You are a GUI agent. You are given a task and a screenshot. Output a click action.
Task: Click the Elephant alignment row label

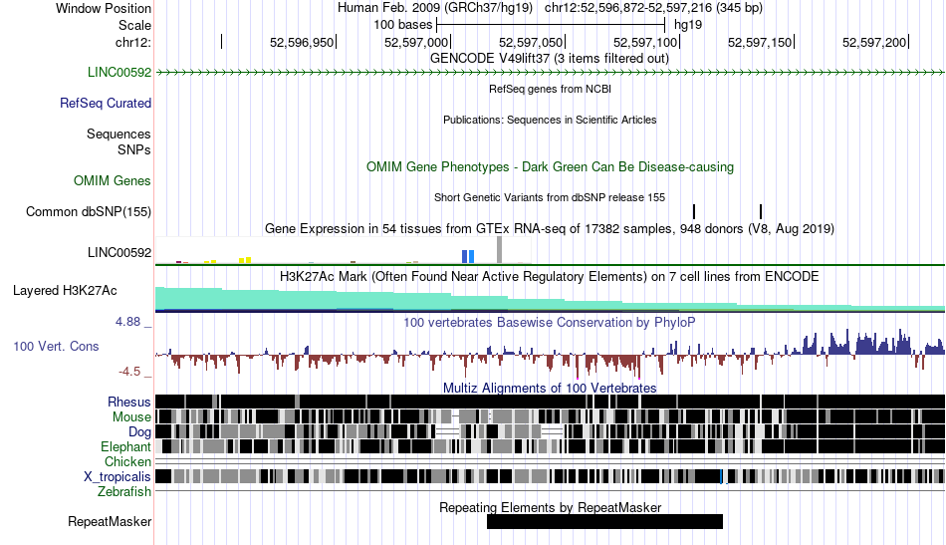[x=125, y=447]
